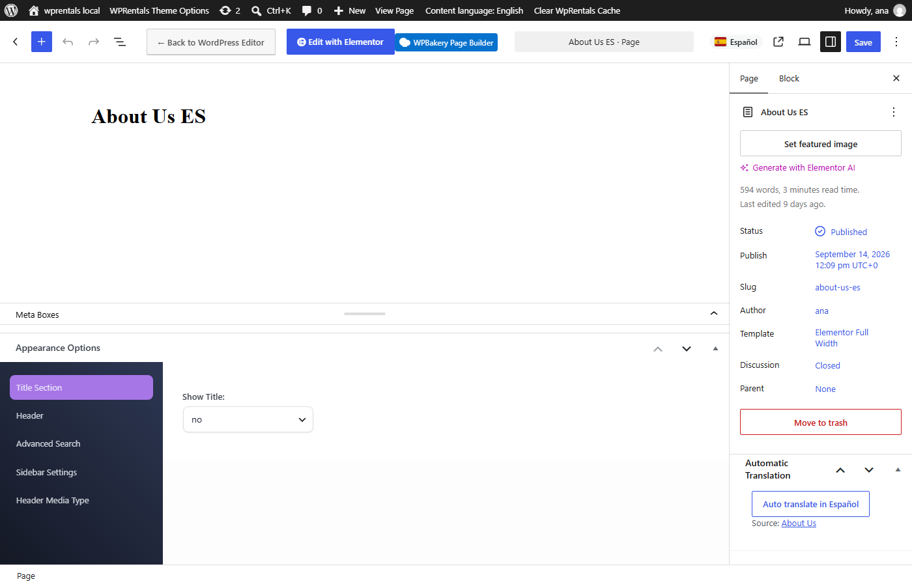
Task: Toggle Appearance Options panel triangle
Action: 715,348
